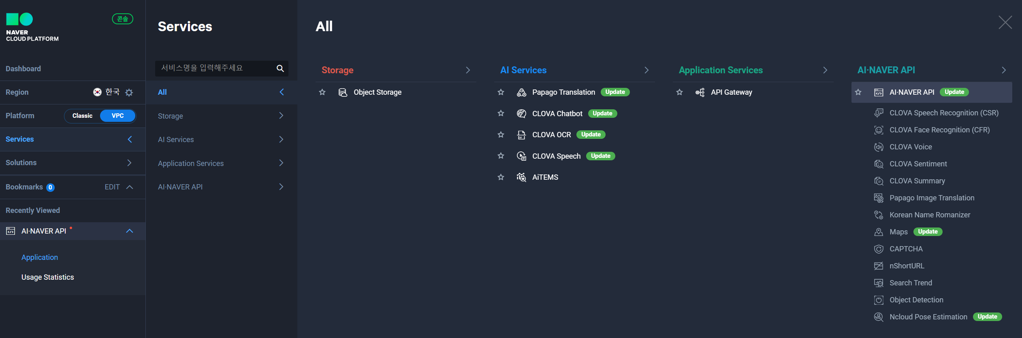Click the search magnifier icon
Screen dimensions: 1022x338
[280, 68]
